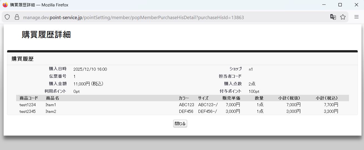The height and width of the screenshot is (150, 364).
Task: Click the 小計(税込) column header
Action: point(327,98)
